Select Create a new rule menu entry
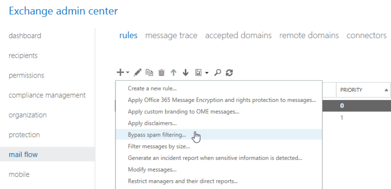Viewport: 391px width, 189px height. coord(152,89)
